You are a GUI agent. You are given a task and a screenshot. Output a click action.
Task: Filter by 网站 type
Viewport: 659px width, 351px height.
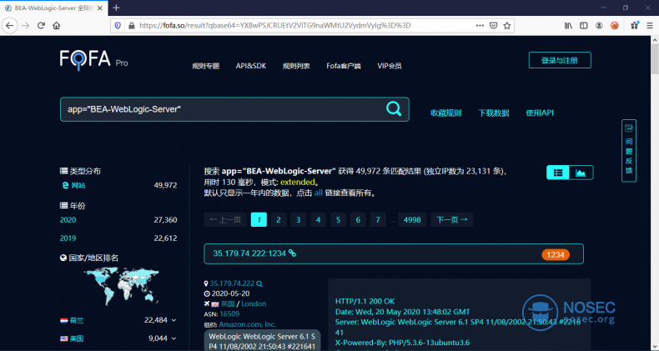coord(78,185)
